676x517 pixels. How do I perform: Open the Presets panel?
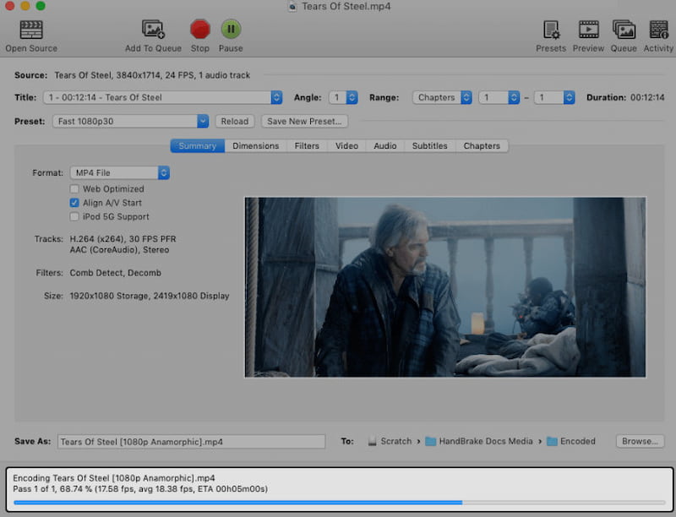(551, 30)
